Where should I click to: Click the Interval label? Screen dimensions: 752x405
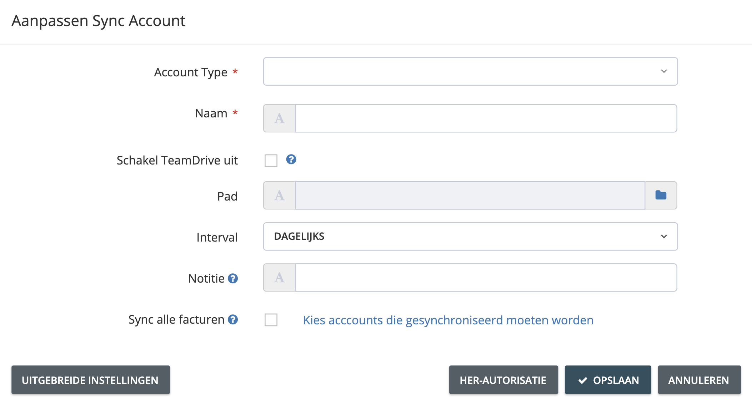coord(217,237)
